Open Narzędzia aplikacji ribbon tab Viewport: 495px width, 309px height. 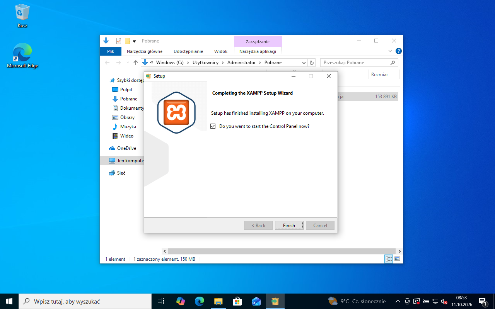pyautogui.click(x=258, y=51)
